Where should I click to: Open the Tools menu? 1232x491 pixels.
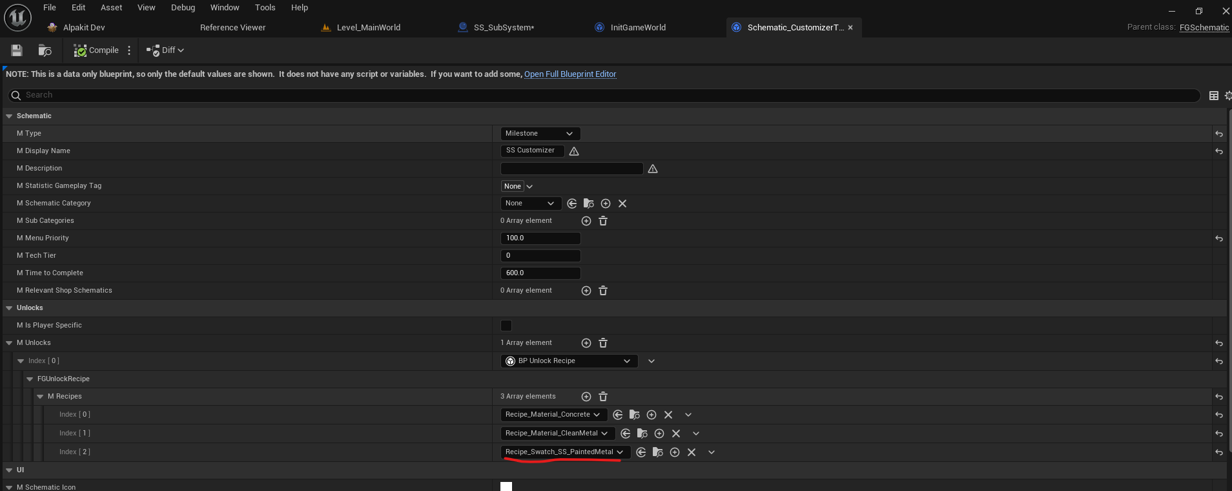[265, 8]
